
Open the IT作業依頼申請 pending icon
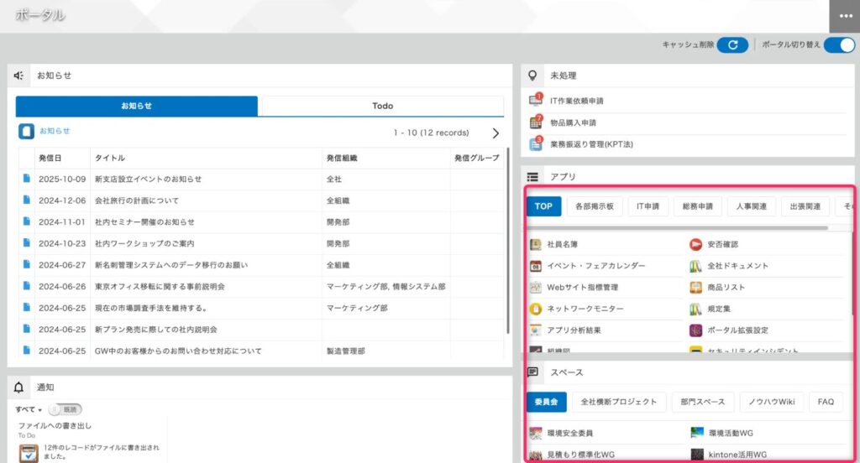pyautogui.click(x=535, y=101)
